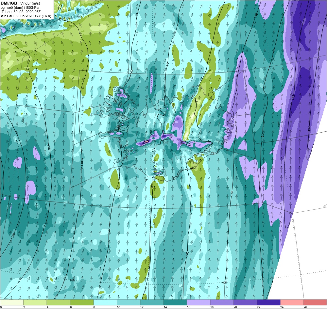
Task: Click the legend value label '16'
Action: 188,307
